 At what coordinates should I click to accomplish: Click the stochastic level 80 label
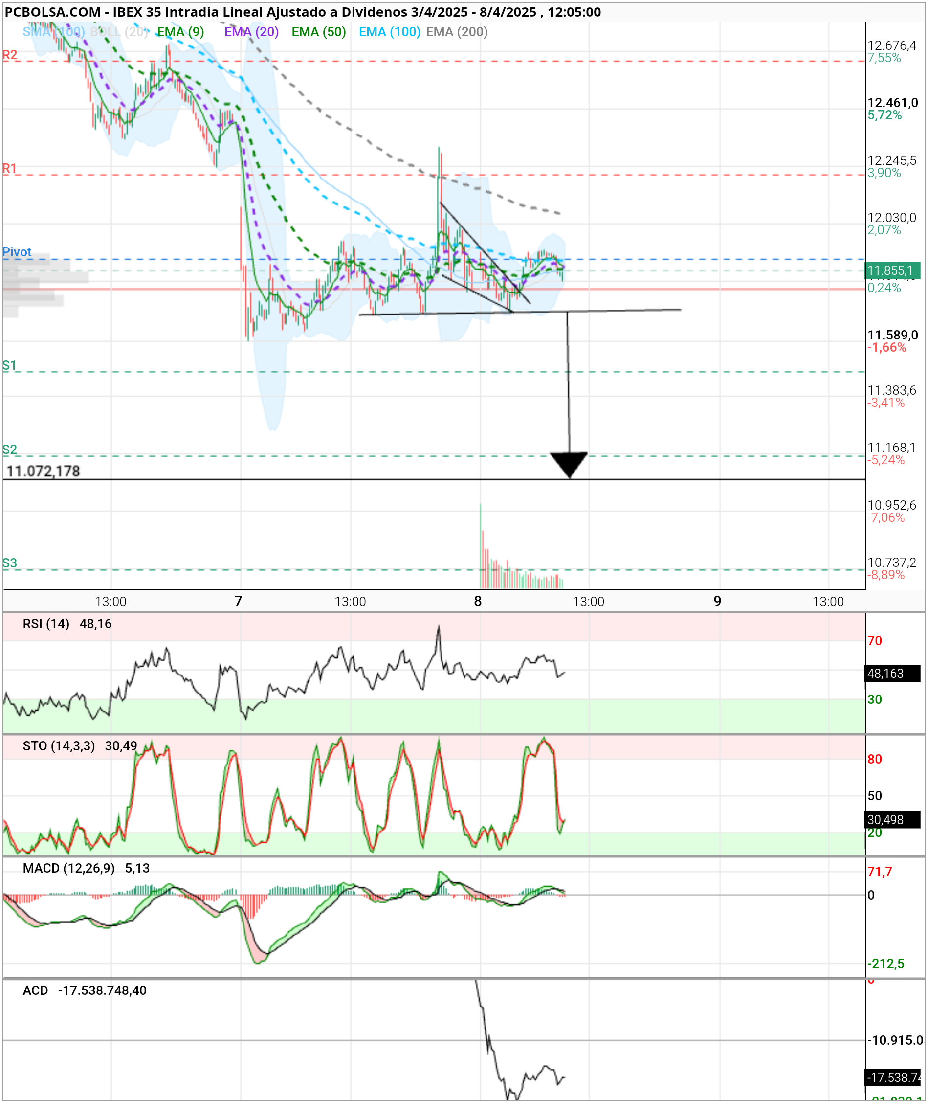[x=875, y=759]
